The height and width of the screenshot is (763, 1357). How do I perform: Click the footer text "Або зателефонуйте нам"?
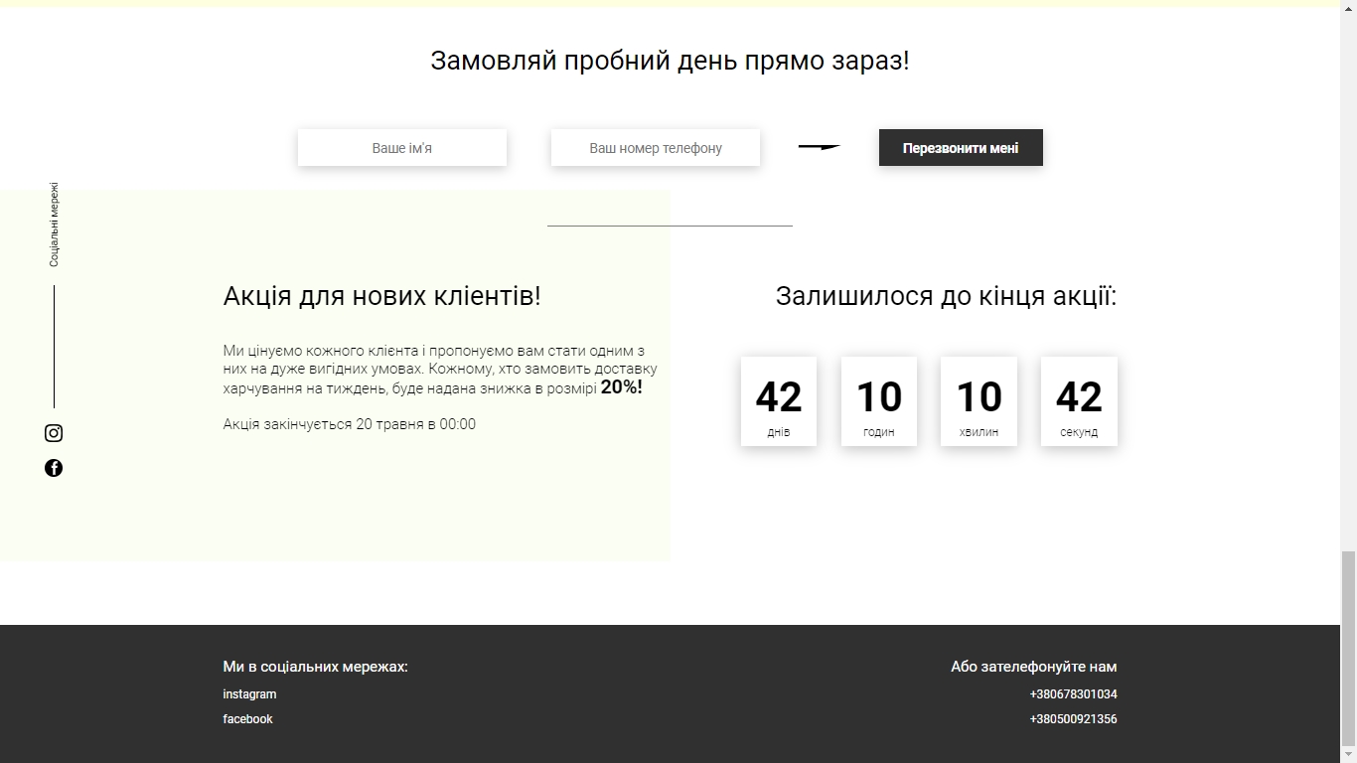tap(1034, 667)
